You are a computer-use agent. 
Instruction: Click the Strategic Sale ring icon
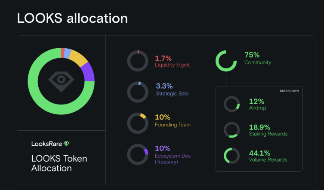coord(138,92)
